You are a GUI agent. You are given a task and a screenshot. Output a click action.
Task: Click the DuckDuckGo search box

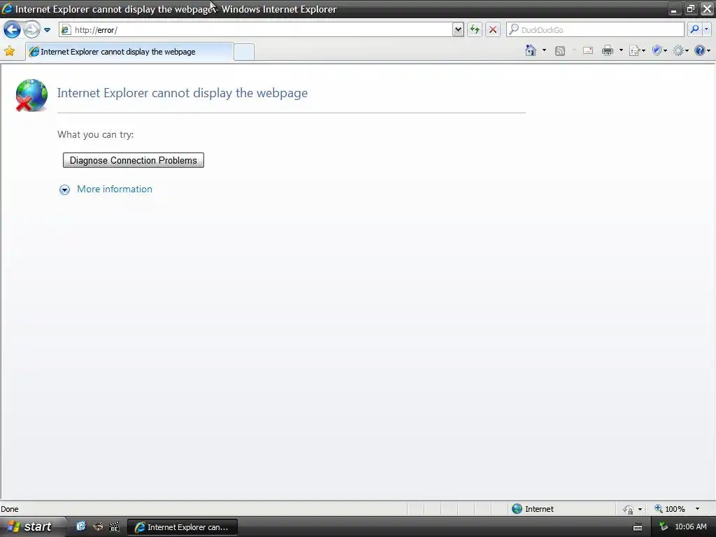pyautogui.click(x=595, y=30)
